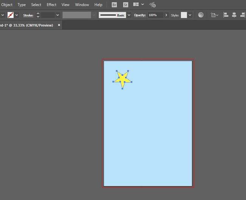Screen dimensions: 246x200
Task: Click Horizontal Align Left icon
Action: coord(226,15)
